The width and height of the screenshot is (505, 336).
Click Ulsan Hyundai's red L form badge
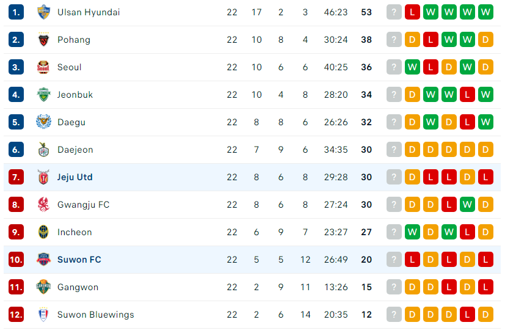pos(412,12)
